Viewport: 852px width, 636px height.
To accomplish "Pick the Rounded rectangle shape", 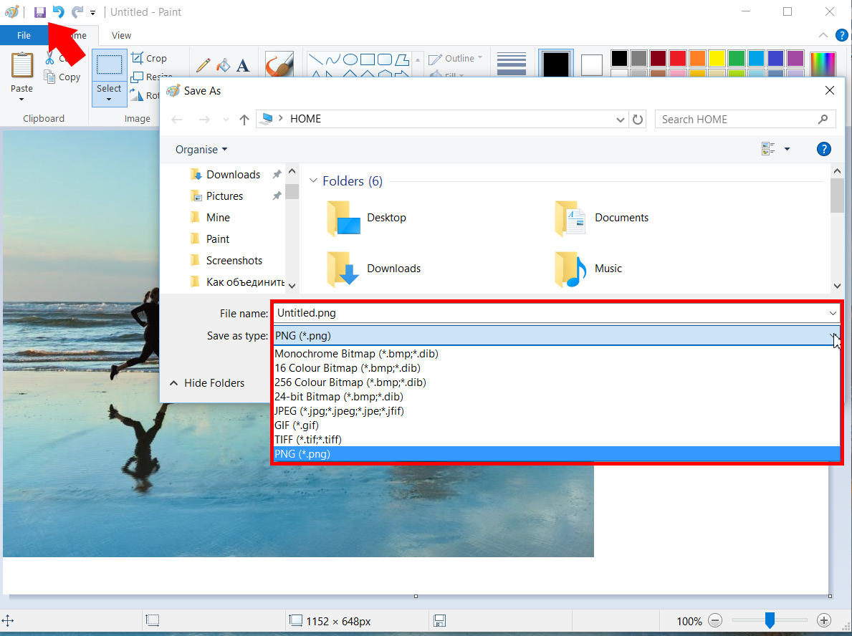I will [x=385, y=59].
